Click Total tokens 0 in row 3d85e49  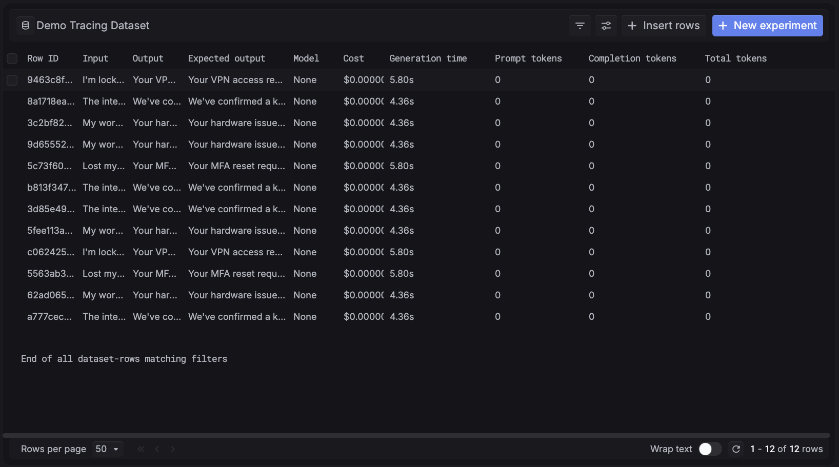708,209
